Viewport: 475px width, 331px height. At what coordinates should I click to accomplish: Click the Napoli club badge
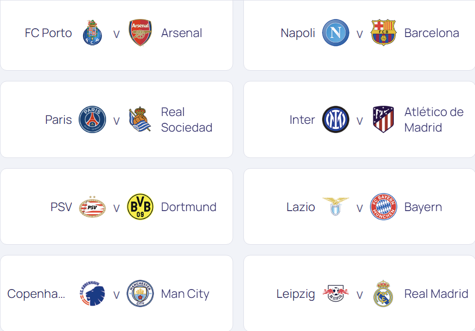click(335, 33)
